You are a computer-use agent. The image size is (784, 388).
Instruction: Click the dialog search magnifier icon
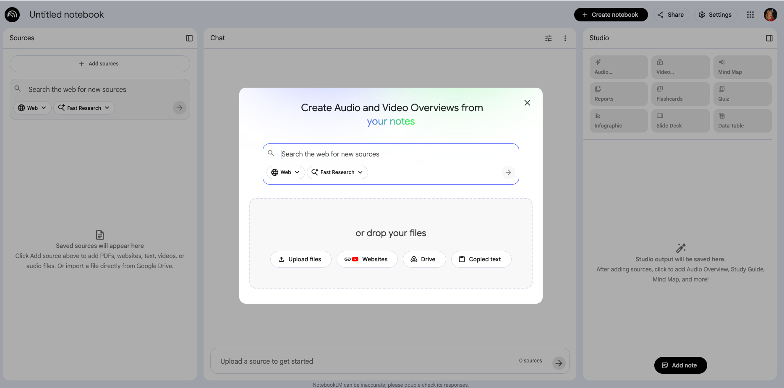coord(271,153)
